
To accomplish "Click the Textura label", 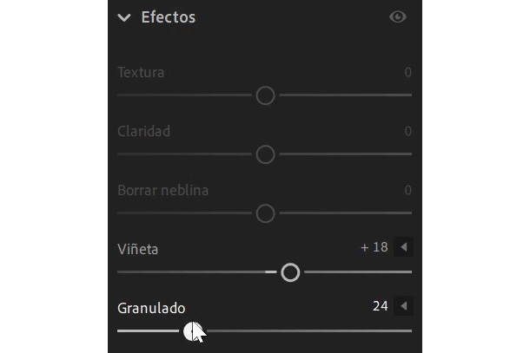I will tap(141, 72).
